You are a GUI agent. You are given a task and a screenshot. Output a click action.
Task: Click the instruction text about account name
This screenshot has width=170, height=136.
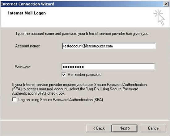pyautogui.click(x=82, y=34)
